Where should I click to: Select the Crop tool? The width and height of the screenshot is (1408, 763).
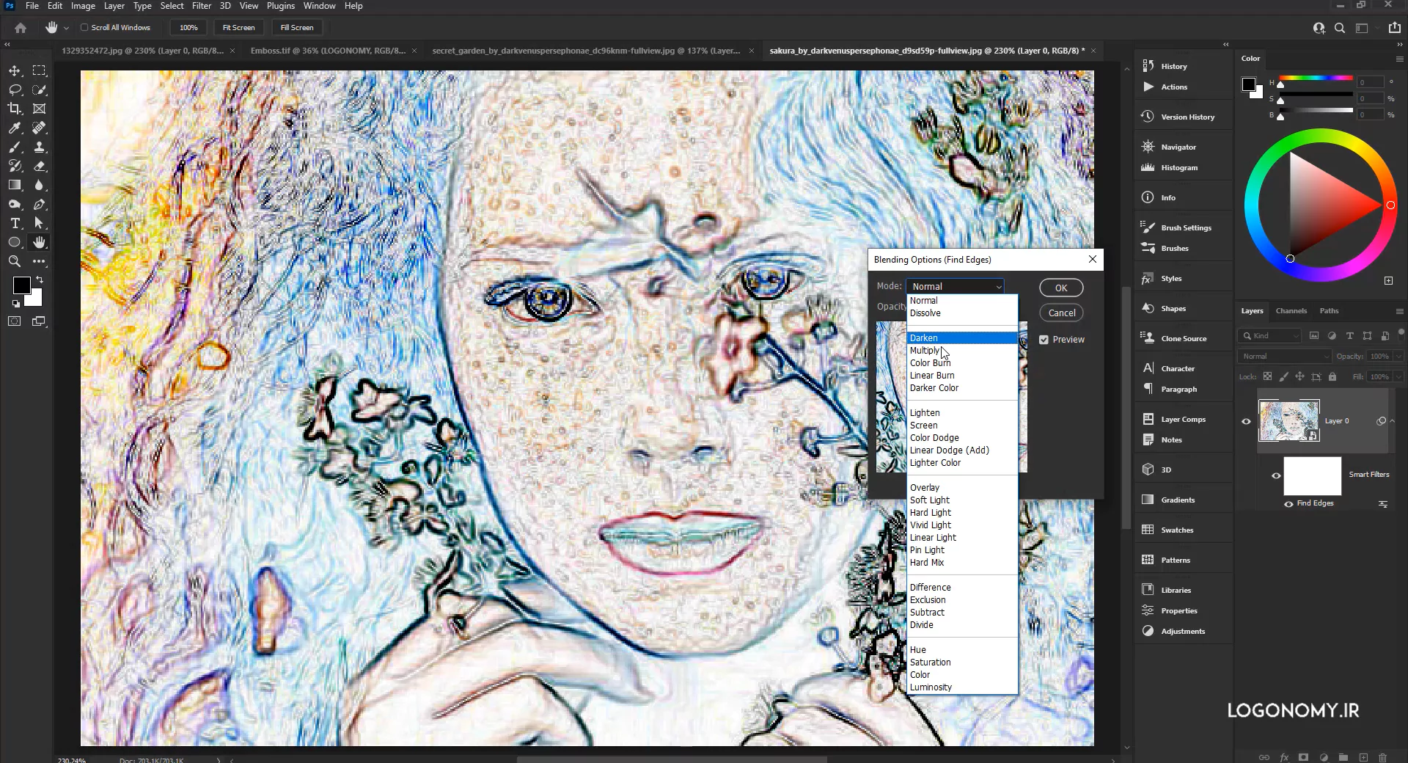(15, 109)
